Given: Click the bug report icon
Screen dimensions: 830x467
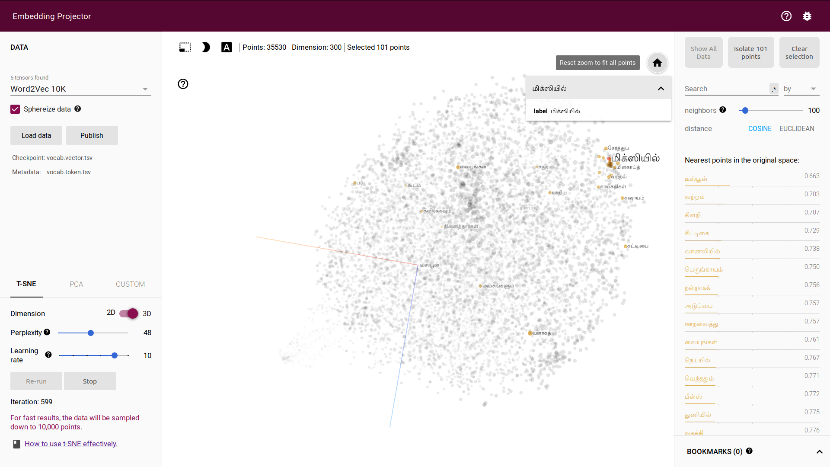Looking at the screenshot, I should [807, 16].
